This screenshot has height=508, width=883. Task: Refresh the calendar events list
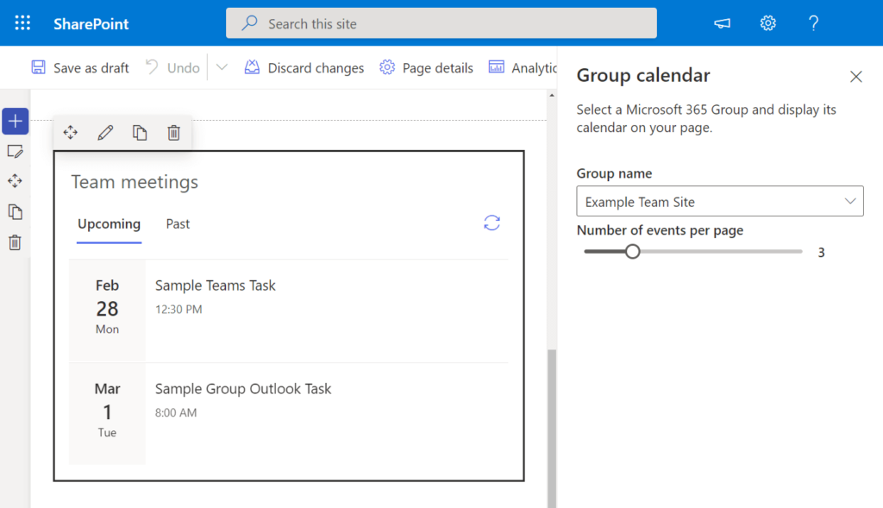[492, 223]
